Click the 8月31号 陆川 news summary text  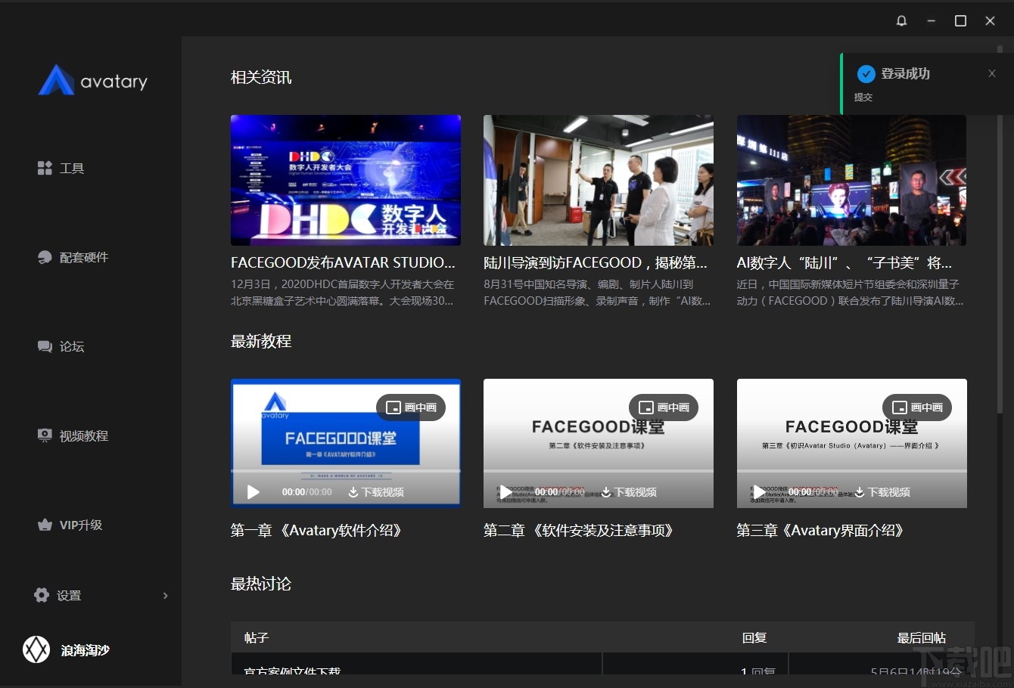click(597, 293)
